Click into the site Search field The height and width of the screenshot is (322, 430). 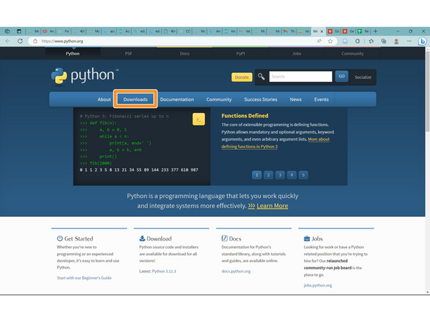pyautogui.click(x=301, y=76)
